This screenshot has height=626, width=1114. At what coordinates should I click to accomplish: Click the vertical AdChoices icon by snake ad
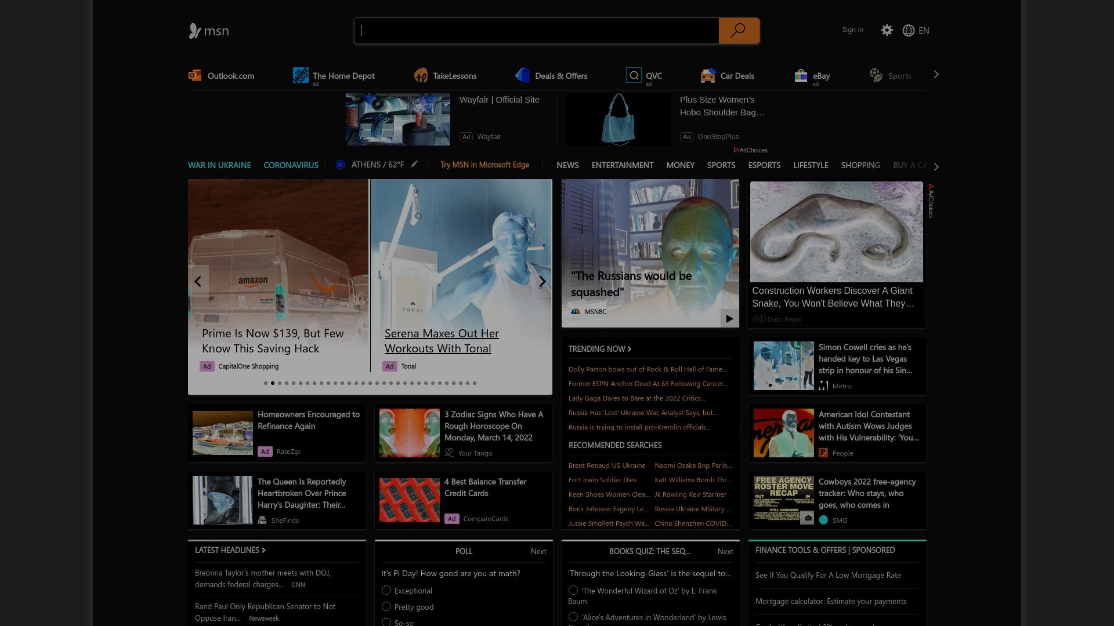click(x=931, y=187)
